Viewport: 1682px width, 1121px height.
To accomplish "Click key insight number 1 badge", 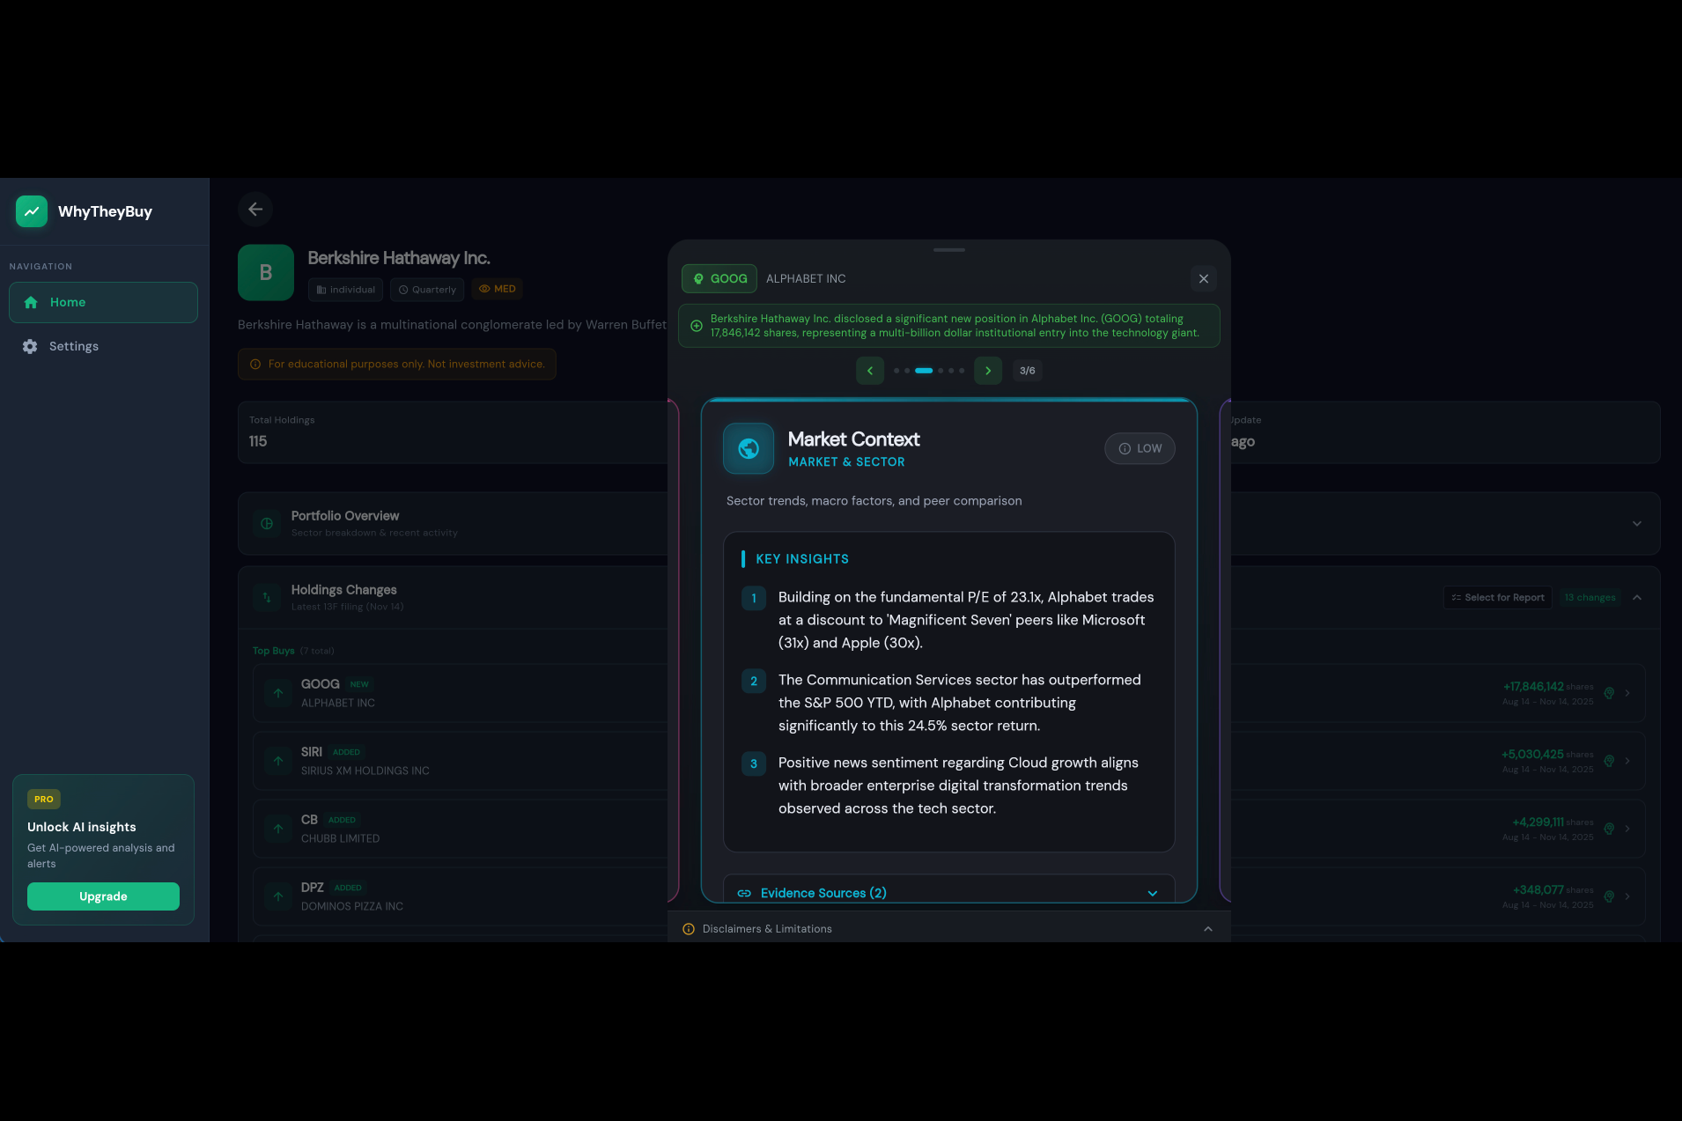I will 754,599.
